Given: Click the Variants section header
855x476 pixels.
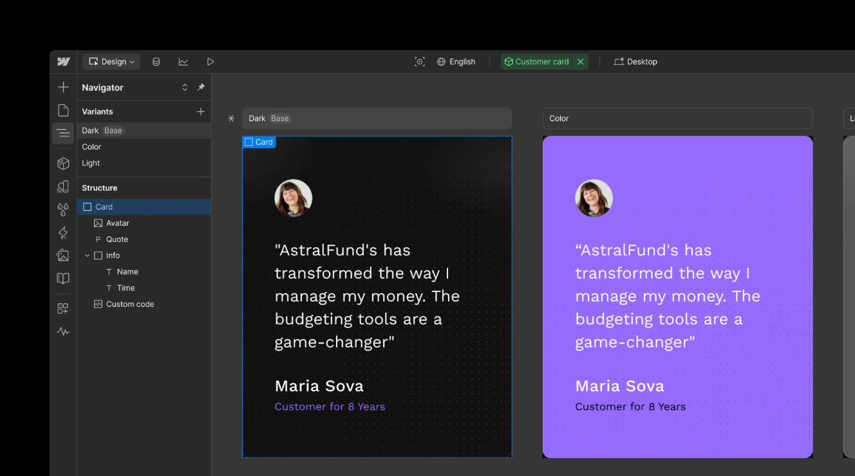Looking at the screenshot, I should 97,111.
